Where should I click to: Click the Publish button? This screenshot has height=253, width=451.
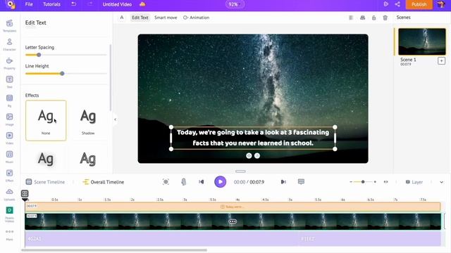coord(419,4)
